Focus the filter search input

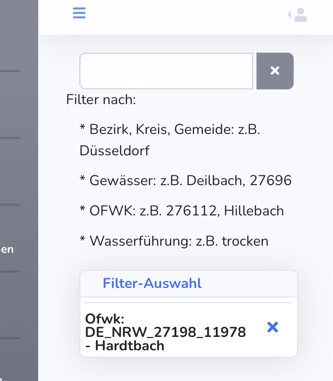166,71
